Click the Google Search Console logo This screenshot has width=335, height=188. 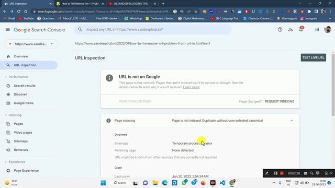coord(40,30)
